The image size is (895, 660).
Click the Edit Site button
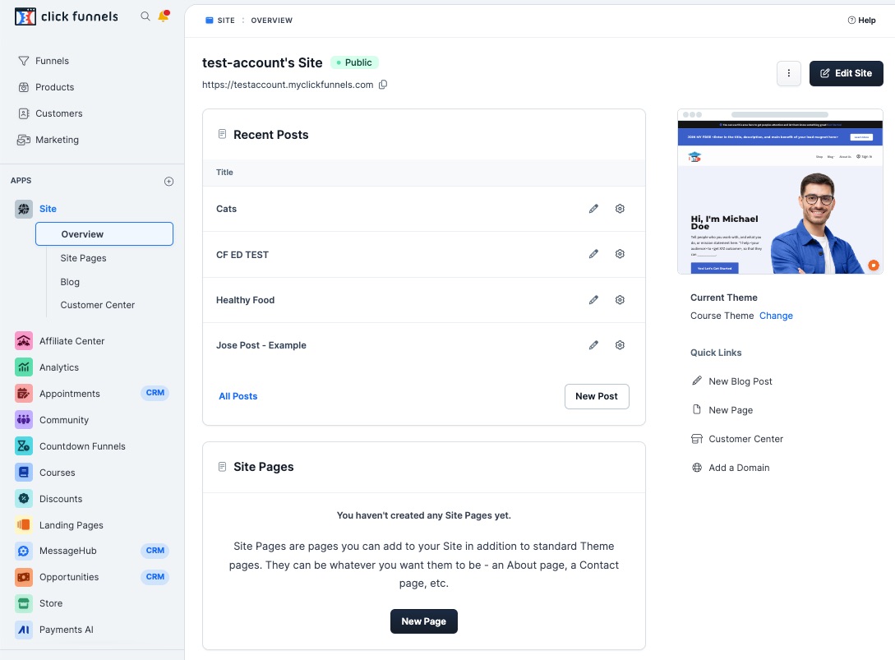click(x=846, y=73)
